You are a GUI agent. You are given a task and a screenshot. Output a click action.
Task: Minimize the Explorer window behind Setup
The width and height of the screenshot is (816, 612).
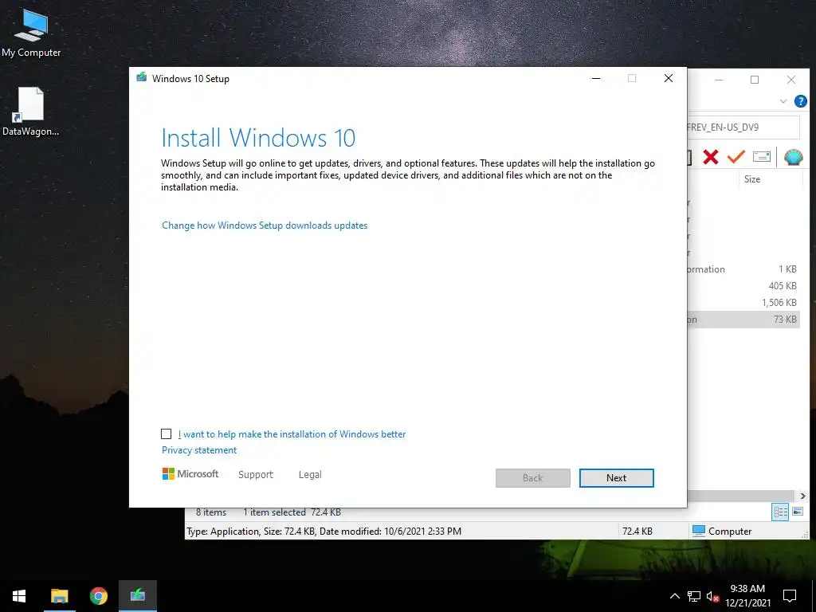(719, 80)
